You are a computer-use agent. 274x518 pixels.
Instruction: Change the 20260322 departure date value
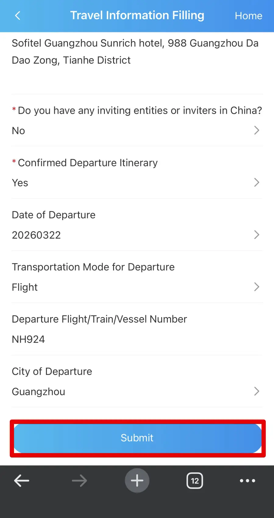[36, 235]
